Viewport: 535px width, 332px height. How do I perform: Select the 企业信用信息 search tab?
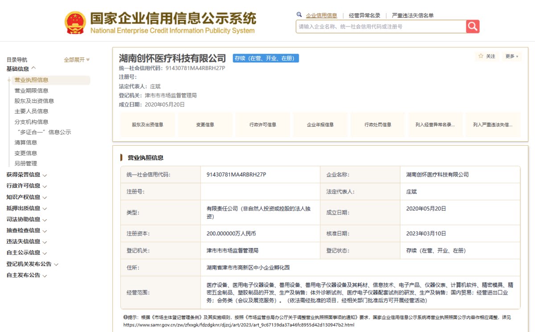tap(321, 15)
